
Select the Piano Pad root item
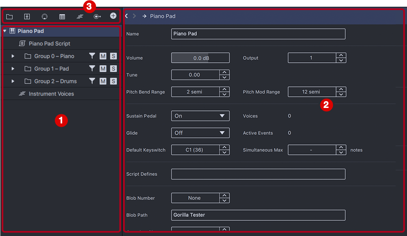(61, 31)
